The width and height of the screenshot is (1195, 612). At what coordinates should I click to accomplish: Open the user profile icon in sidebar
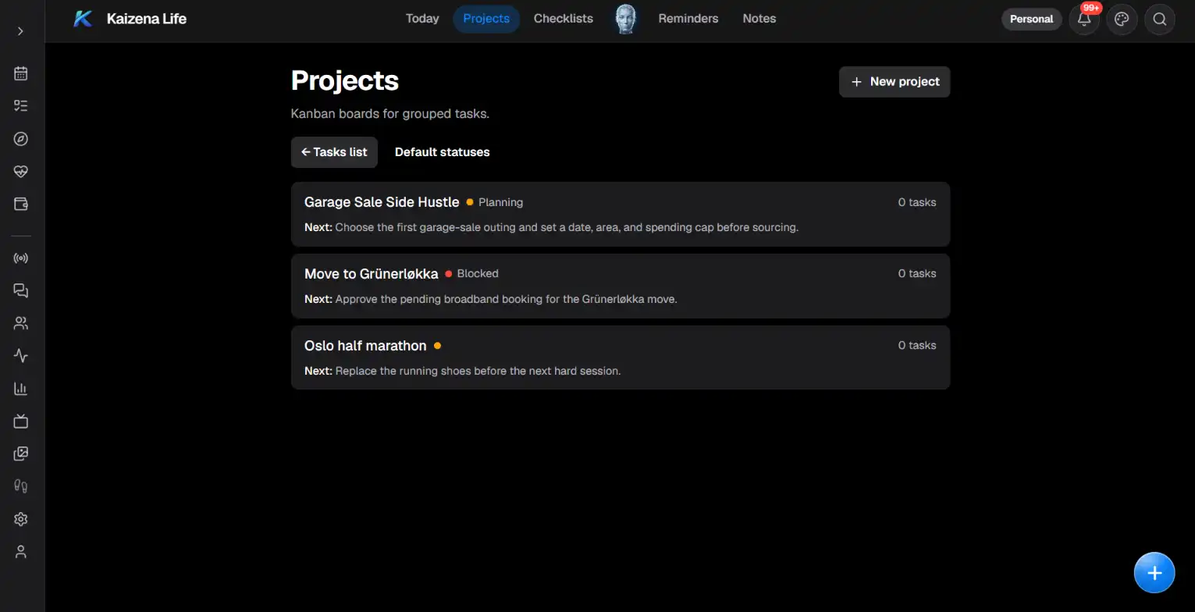(21, 552)
